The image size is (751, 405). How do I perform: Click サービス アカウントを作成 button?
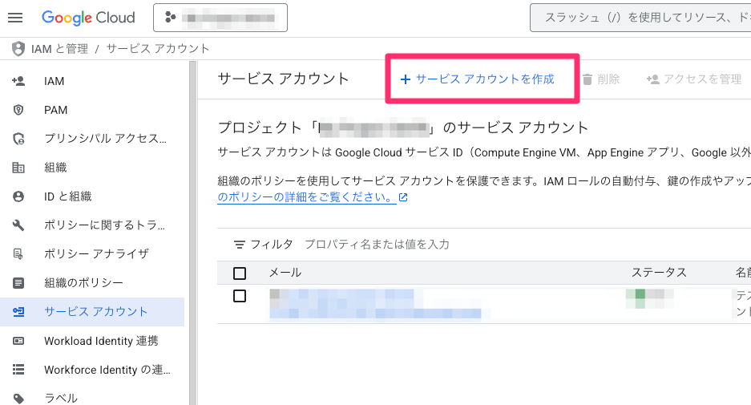pos(478,79)
